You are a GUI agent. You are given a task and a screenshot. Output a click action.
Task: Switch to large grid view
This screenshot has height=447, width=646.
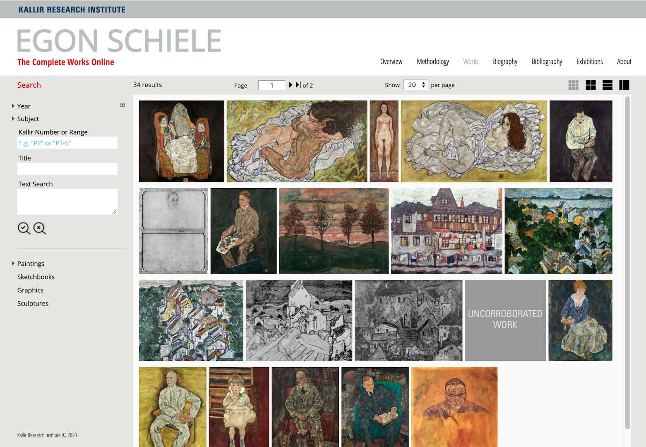591,85
